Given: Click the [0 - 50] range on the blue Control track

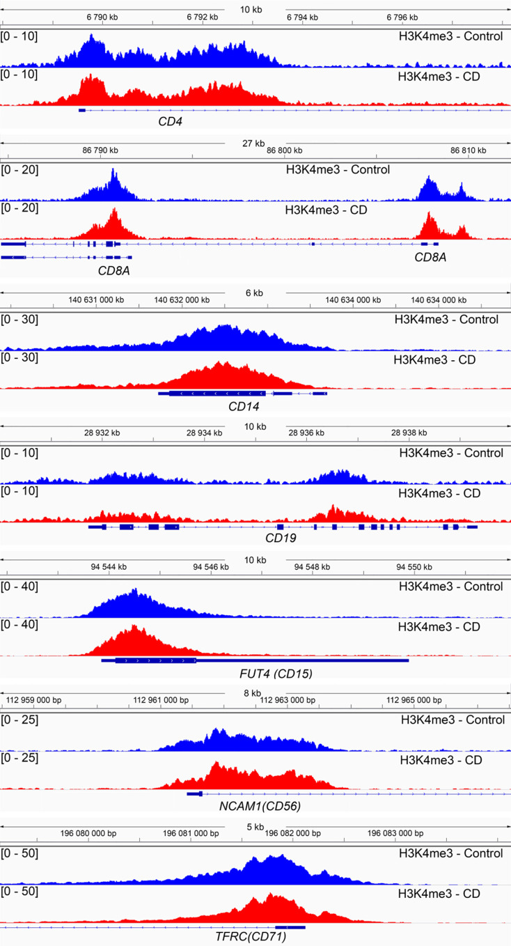Looking at the screenshot, I should point(19,853).
